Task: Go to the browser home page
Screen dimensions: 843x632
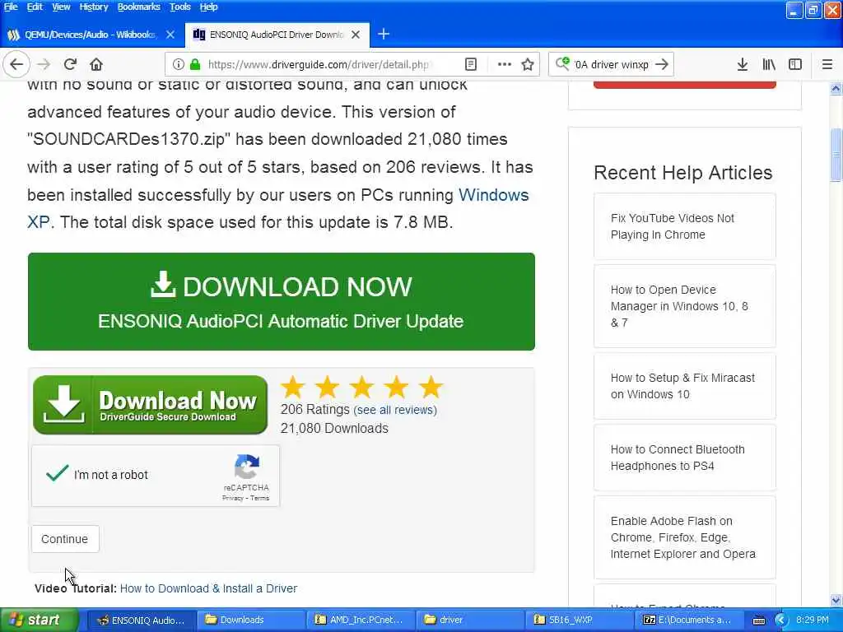Action: pyautogui.click(x=96, y=64)
